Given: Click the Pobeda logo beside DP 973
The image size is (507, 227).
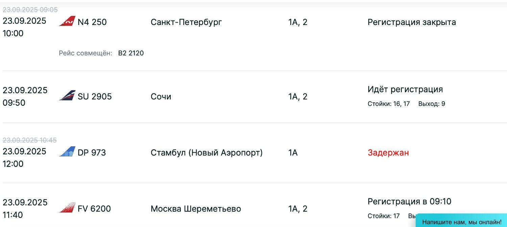Looking at the screenshot, I should (67, 152).
